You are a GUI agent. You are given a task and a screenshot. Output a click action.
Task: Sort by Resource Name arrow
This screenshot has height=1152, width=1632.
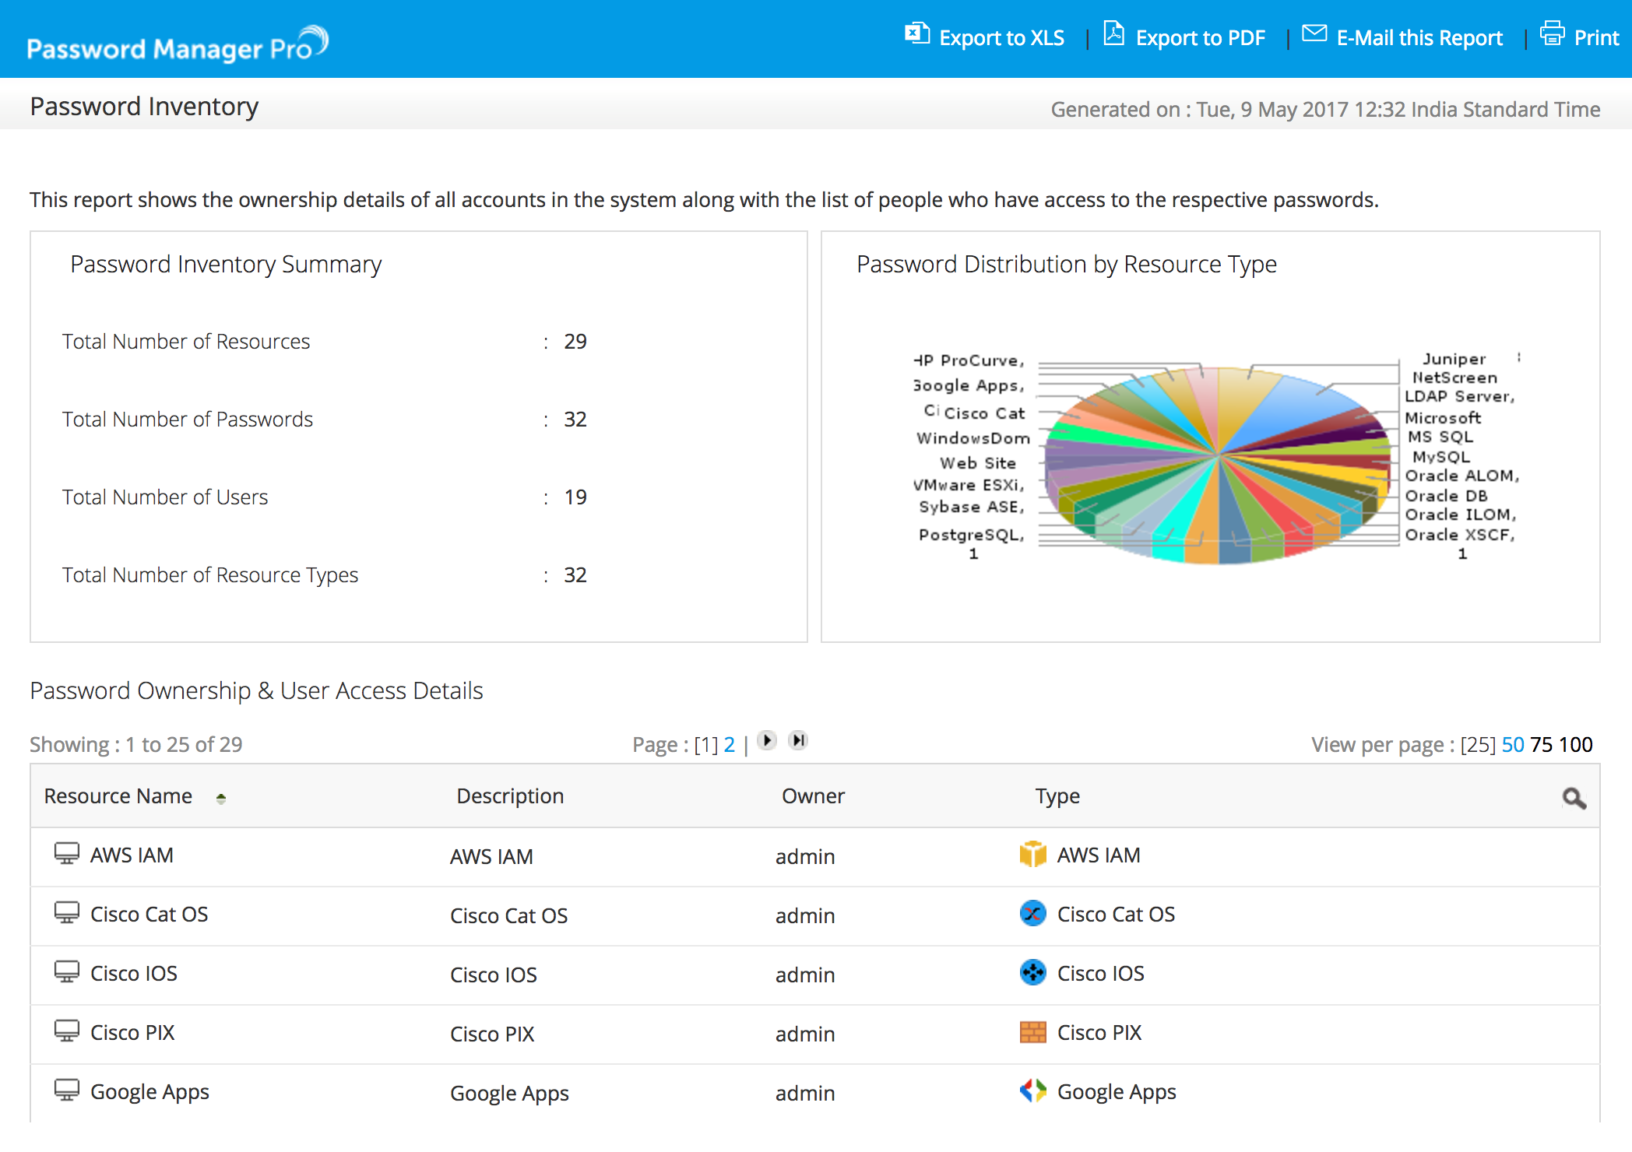(x=221, y=798)
